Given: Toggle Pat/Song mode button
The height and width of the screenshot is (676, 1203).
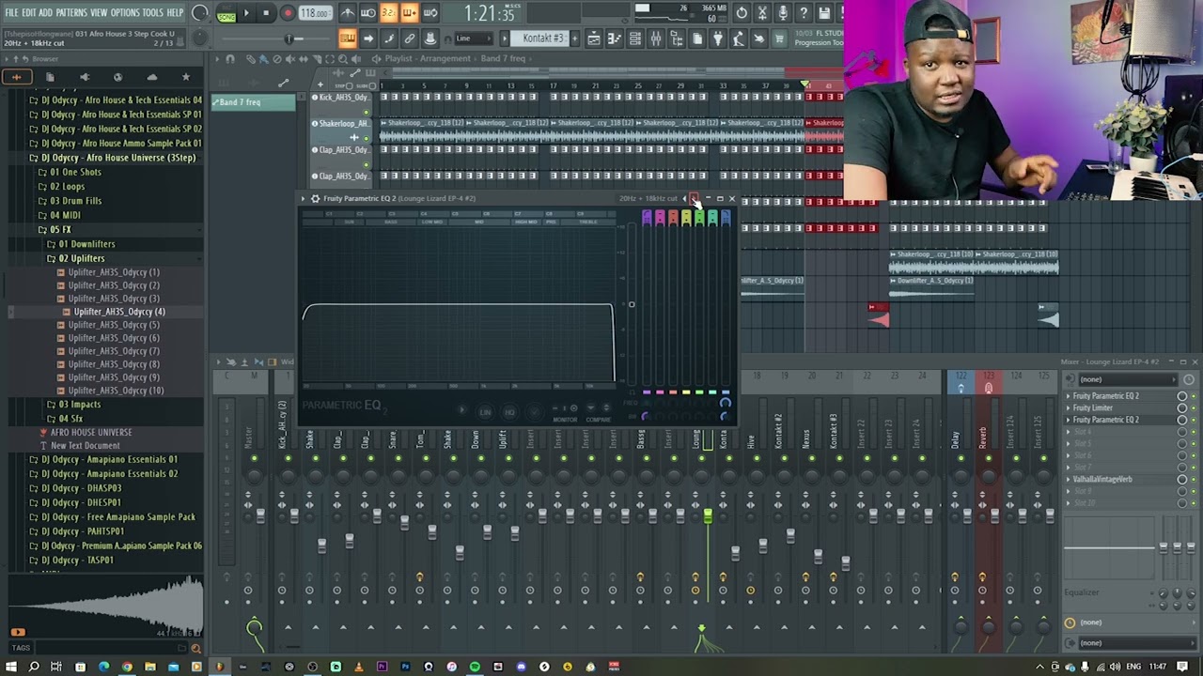Looking at the screenshot, I should tap(227, 13).
